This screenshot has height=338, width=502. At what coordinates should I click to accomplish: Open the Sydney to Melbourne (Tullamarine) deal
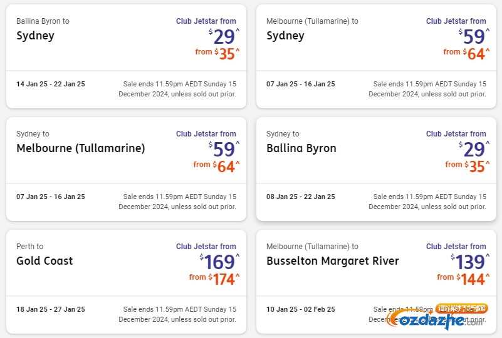[x=126, y=169]
